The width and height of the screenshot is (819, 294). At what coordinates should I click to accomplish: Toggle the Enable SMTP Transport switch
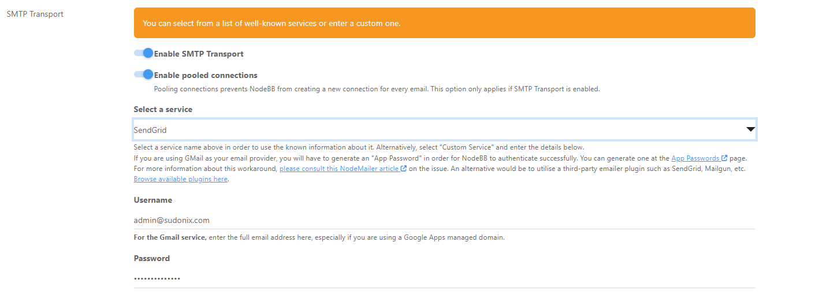[x=143, y=53]
